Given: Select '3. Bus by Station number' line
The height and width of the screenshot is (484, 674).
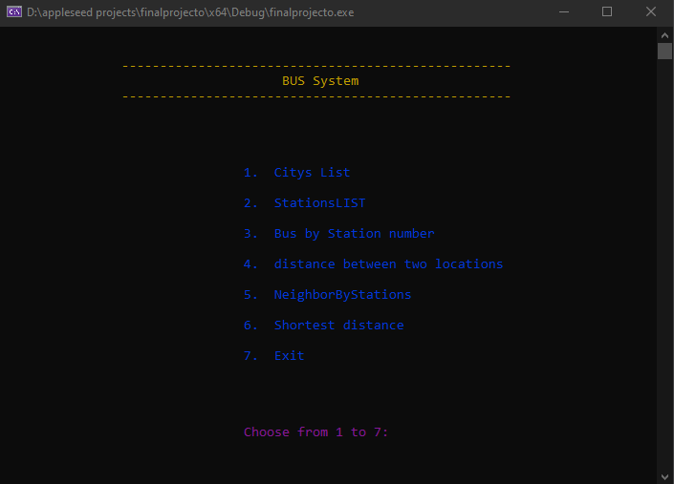Looking at the screenshot, I should coord(338,234).
